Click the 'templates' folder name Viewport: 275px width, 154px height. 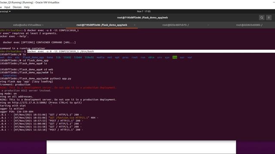[x=10, y=76]
